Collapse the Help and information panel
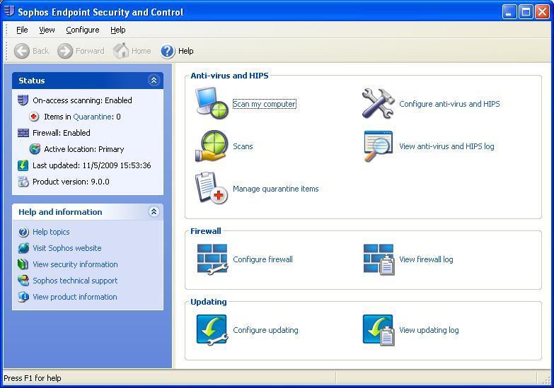Image resolution: width=554 pixels, height=388 pixels. [x=154, y=211]
